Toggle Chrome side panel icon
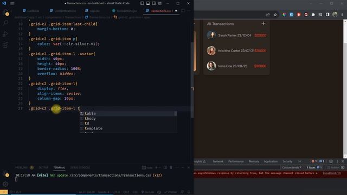This screenshot has width=347, height=195. click(x=327, y=15)
